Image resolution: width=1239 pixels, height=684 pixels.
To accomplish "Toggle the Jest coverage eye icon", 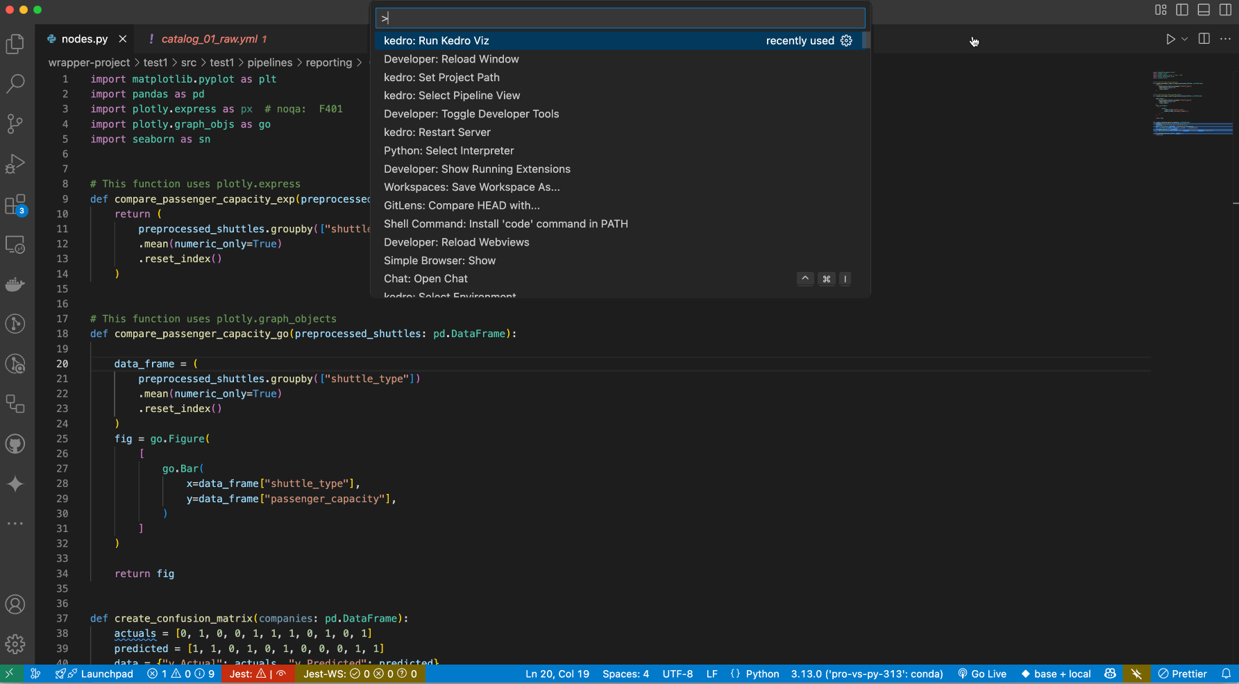I will (281, 674).
